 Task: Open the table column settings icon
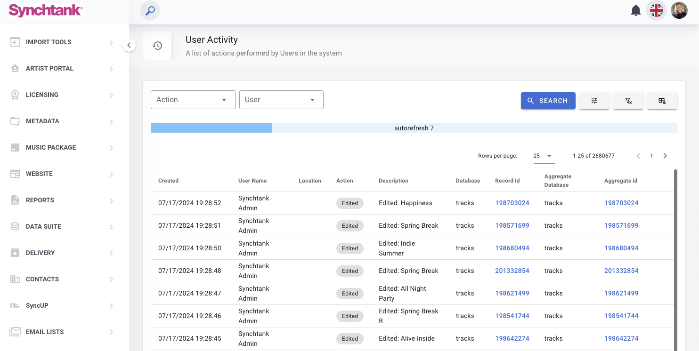tap(662, 101)
